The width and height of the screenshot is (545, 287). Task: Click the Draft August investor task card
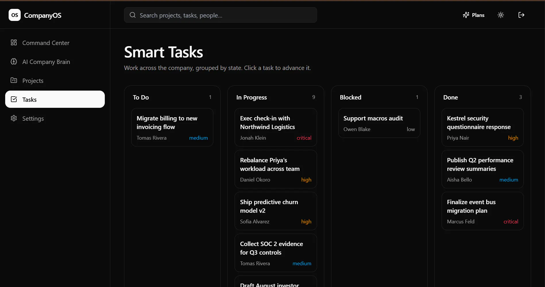point(276,282)
